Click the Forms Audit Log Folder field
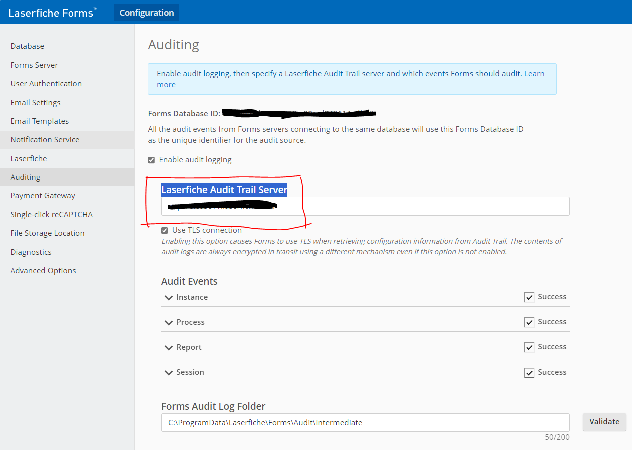The height and width of the screenshot is (450, 632). 365,422
